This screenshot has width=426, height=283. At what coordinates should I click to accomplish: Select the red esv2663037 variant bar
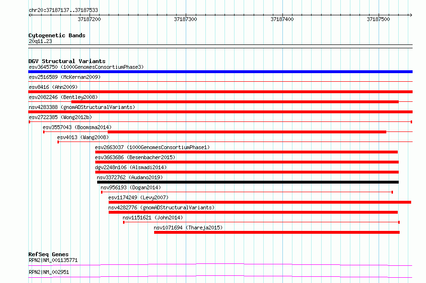coord(247,152)
